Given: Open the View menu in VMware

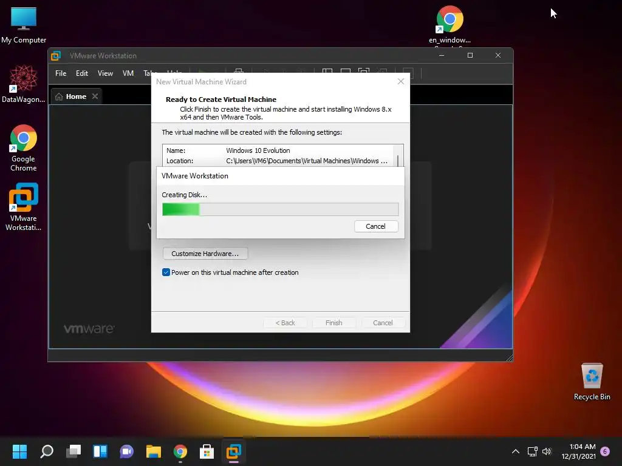Looking at the screenshot, I should [106, 73].
